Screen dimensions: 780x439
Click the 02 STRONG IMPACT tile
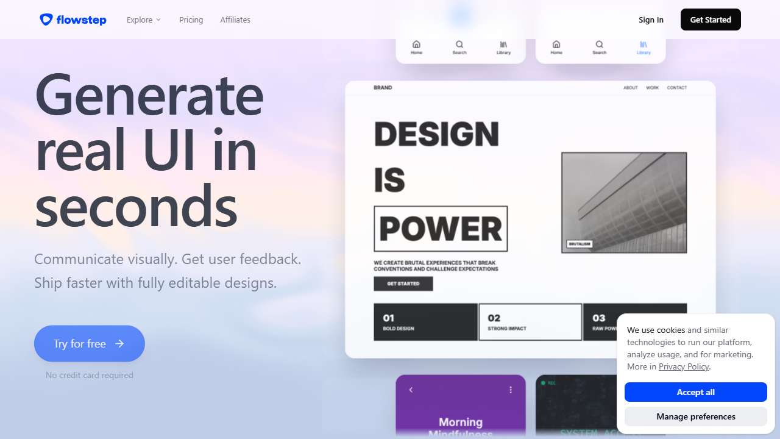coord(530,322)
